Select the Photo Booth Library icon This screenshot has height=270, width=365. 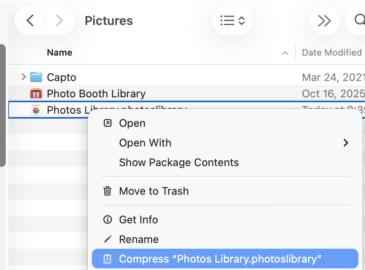click(36, 94)
